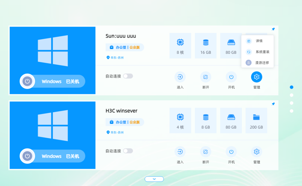302x186 pixels.
Task: Click 华东-苏州 location on Sun:uuu uuu card
Action: pos(115,58)
